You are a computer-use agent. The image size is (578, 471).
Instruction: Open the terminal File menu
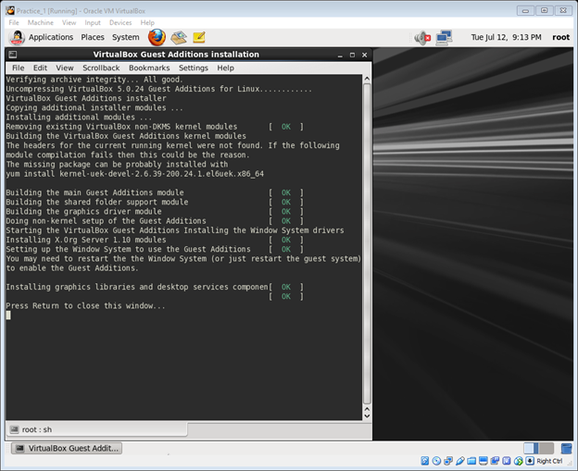(x=19, y=68)
